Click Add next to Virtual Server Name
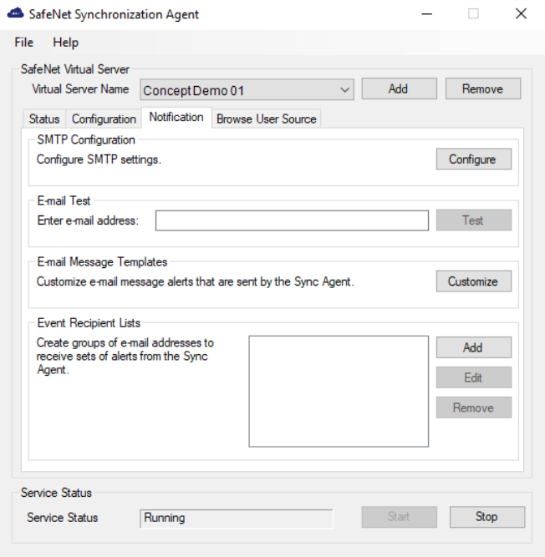The width and height of the screenshot is (545, 557). click(x=399, y=89)
